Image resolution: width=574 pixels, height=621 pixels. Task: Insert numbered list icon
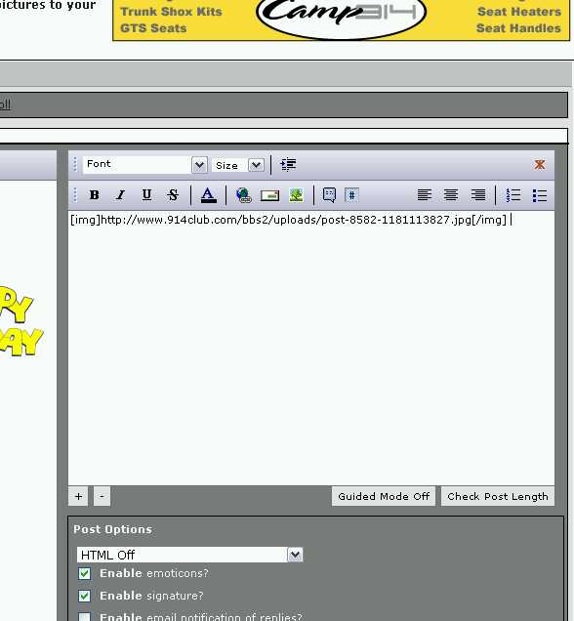pos(513,195)
